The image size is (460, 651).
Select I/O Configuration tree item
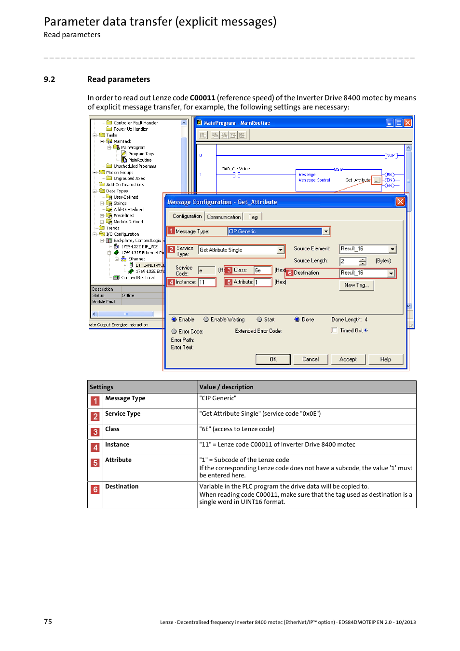(122, 234)
